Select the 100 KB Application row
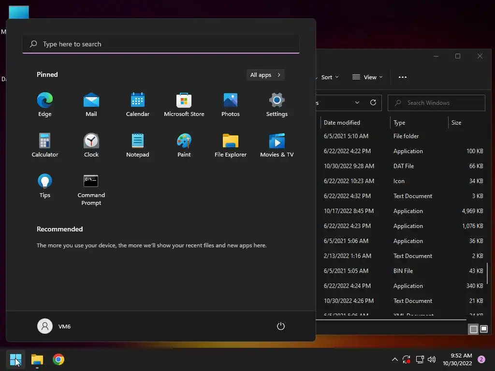Viewport: 495px width, 371px height. point(401,151)
